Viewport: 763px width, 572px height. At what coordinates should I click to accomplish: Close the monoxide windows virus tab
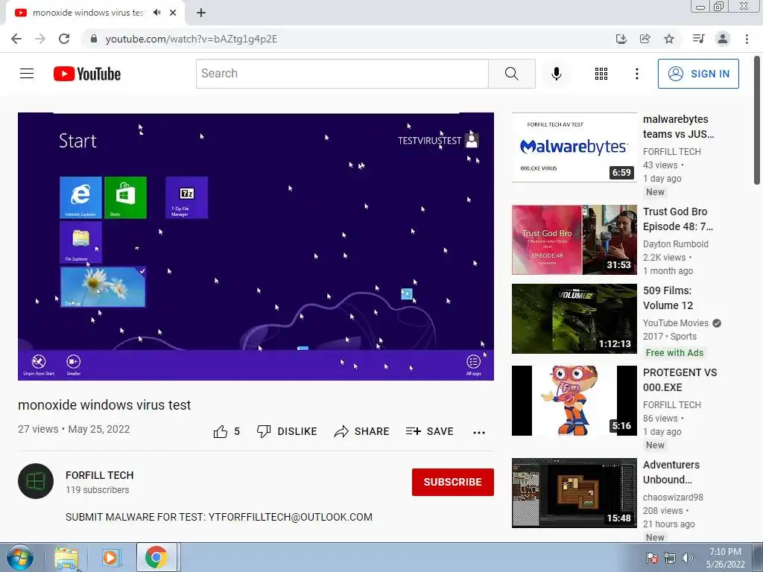173,13
